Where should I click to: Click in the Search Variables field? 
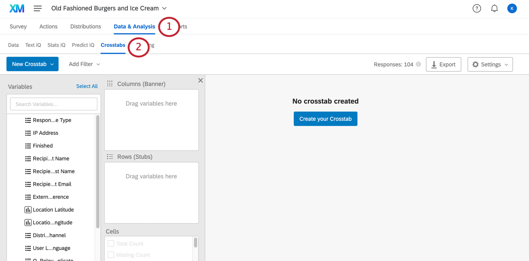click(x=54, y=104)
